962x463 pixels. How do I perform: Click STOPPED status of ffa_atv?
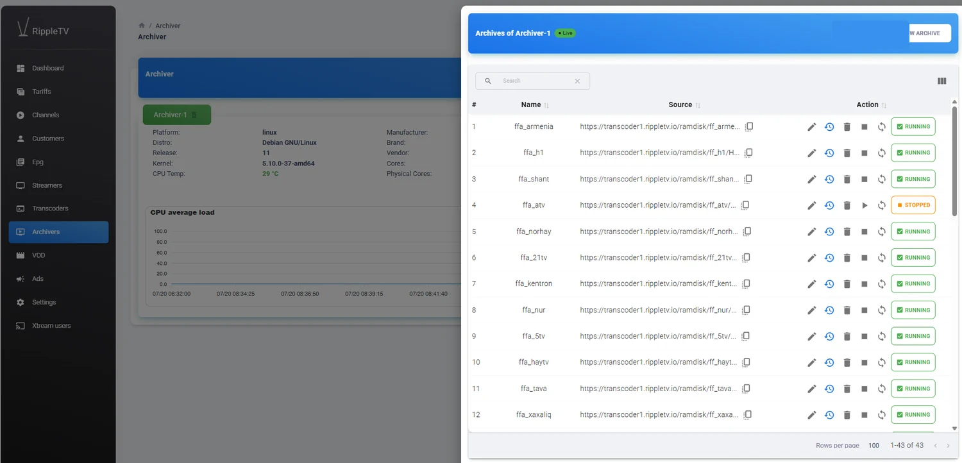click(x=913, y=205)
